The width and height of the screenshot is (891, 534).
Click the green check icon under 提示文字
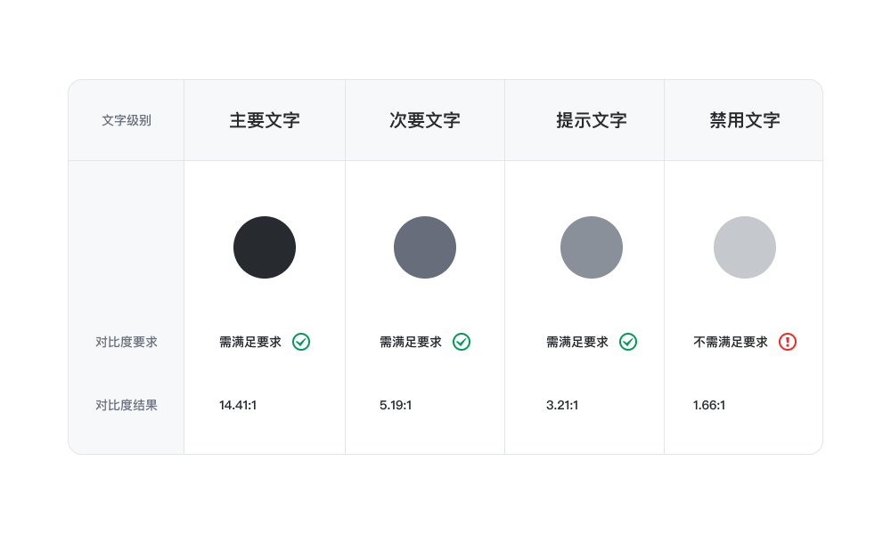pyautogui.click(x=628, y=342)
